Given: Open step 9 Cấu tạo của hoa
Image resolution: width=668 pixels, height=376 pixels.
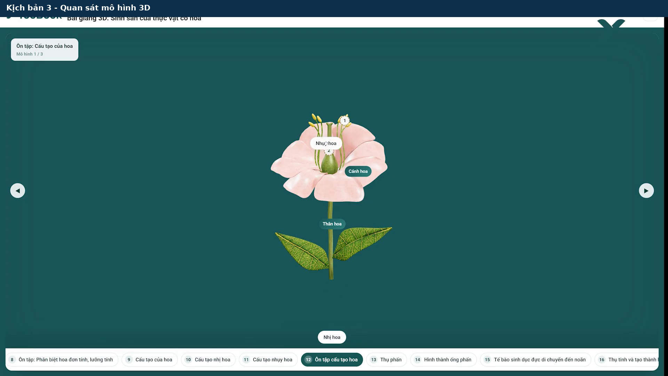Looking at the screenshot, I should [150, 359].
